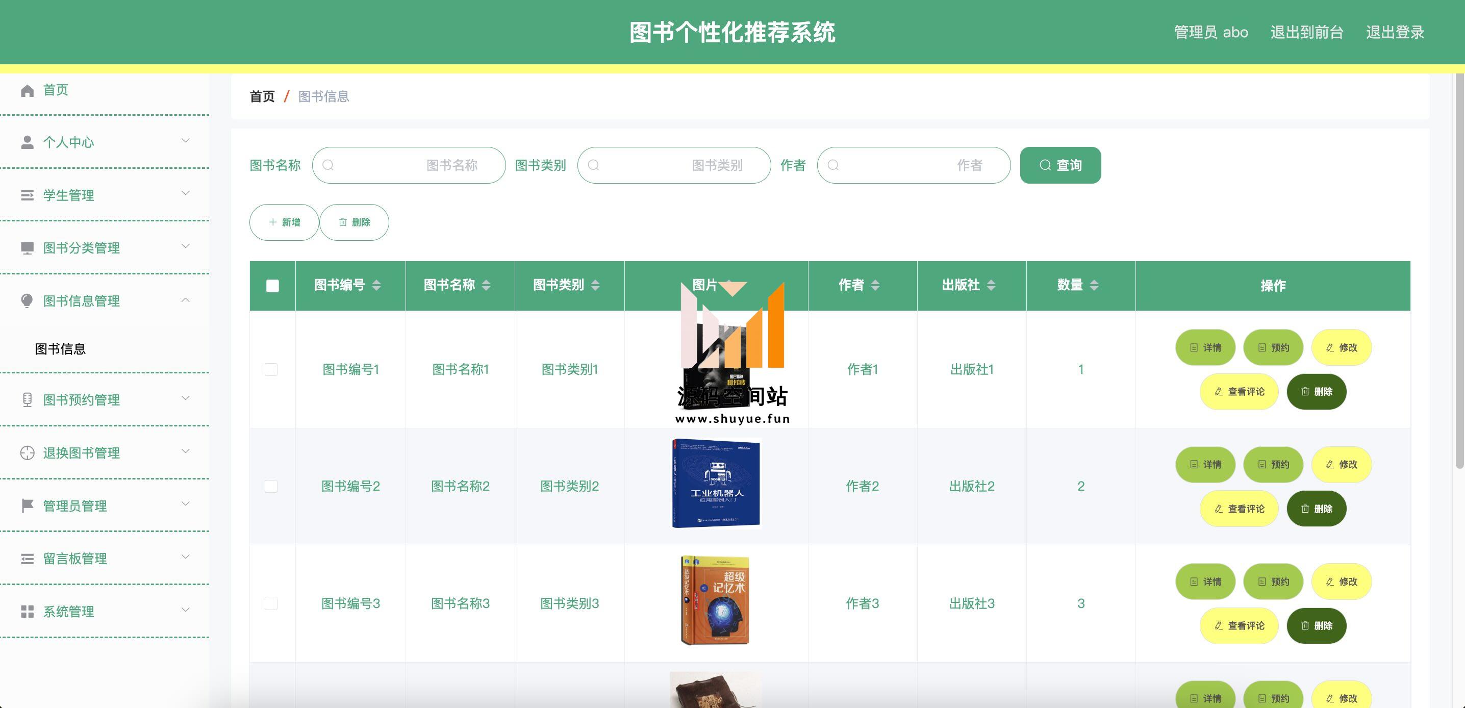Click 预约 for 图书编号1 row
This screenshot has height=708, width=1465.
[1273, 347]
